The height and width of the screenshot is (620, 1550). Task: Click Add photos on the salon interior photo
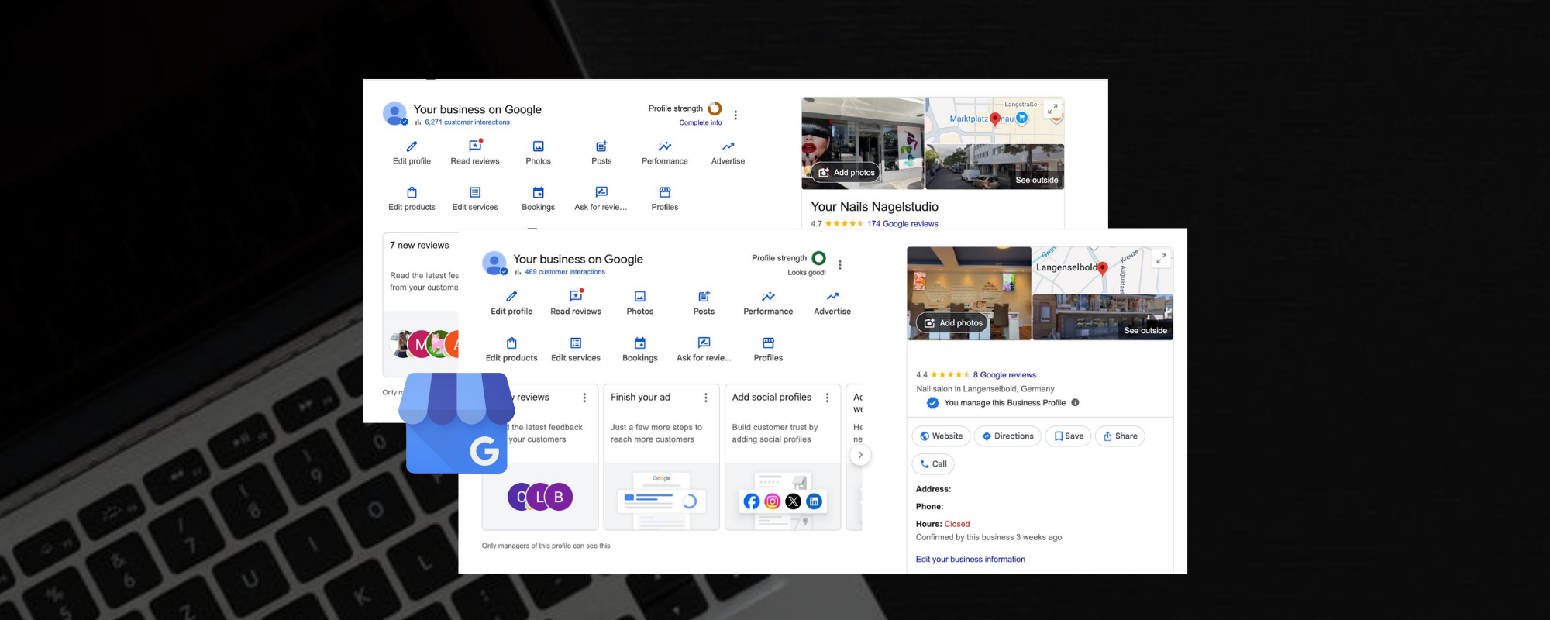pyautogui.click(x=952, y=323)
